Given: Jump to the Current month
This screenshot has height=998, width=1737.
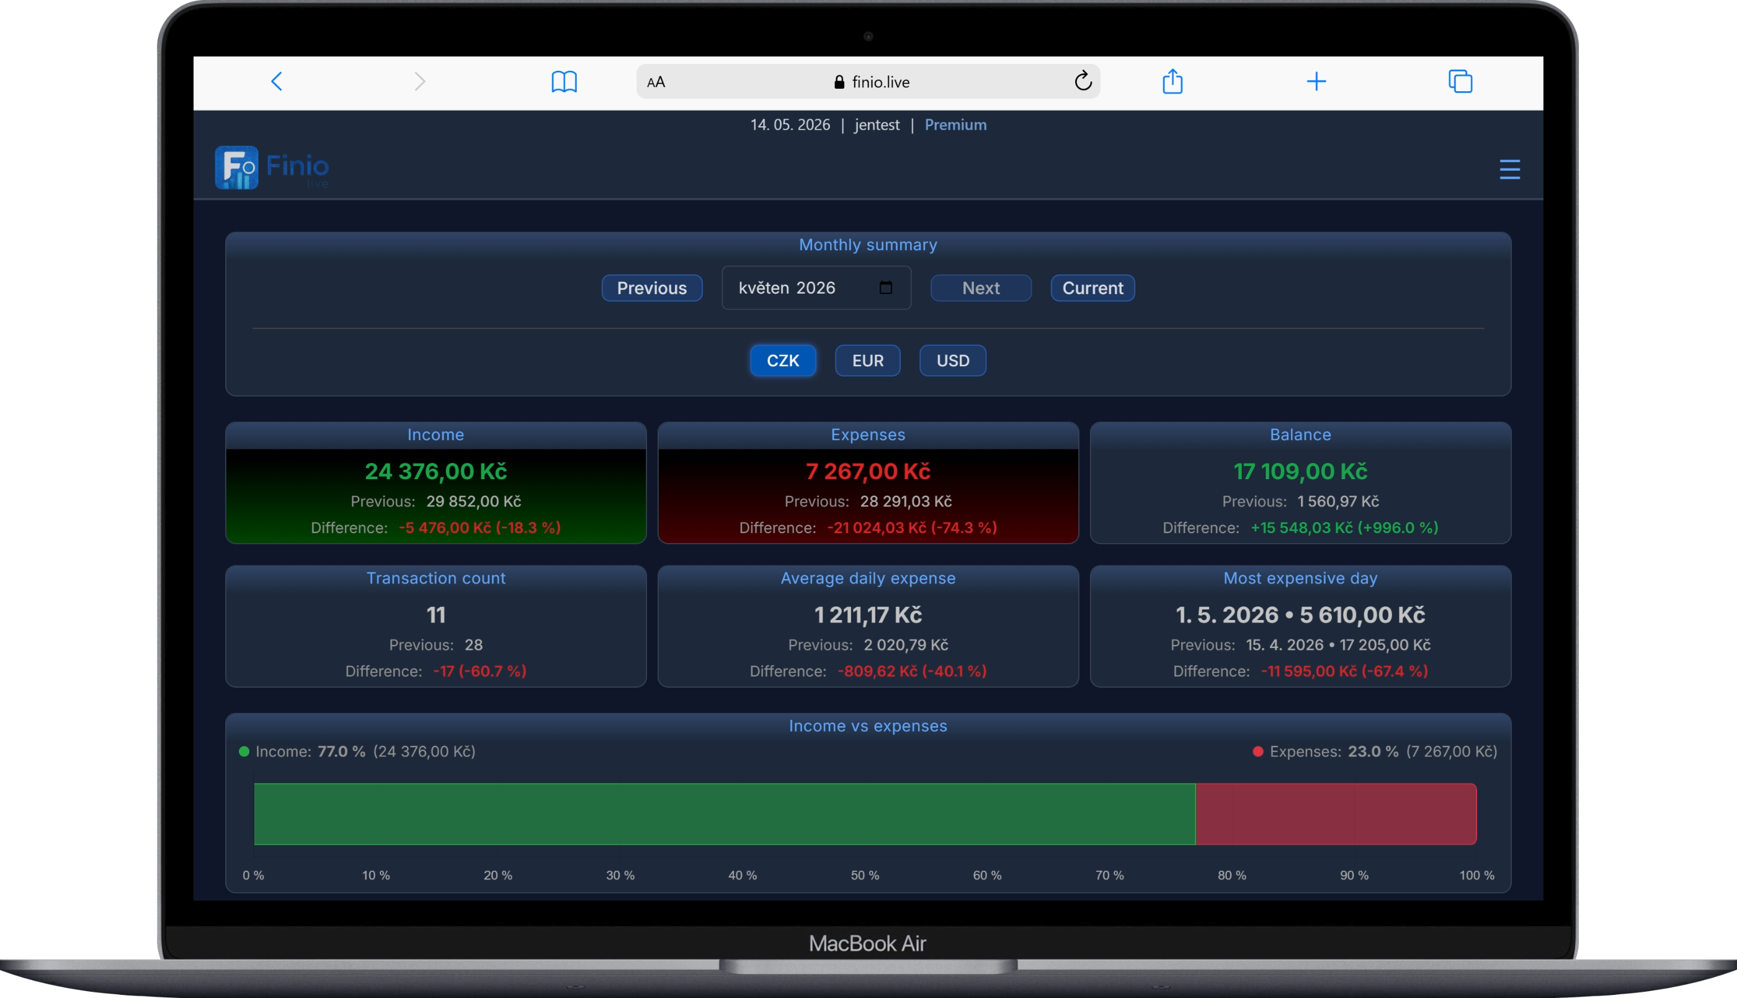Looking at the screenshot, I should (1092, 288).
